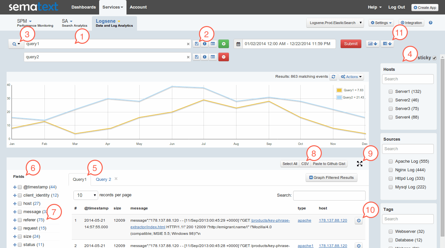Export results with the CSV button
Viewport: 445px width, 248px height.
pos(305,164)
